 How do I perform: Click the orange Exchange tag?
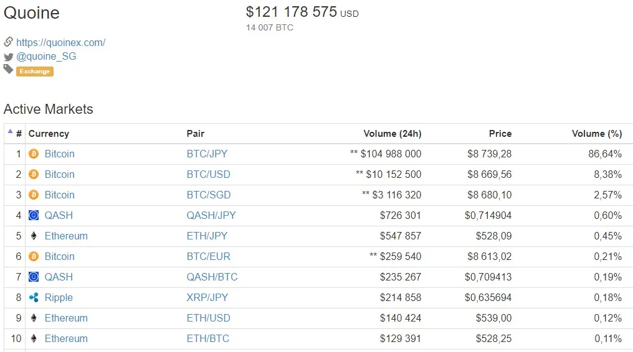click(35, 72)
